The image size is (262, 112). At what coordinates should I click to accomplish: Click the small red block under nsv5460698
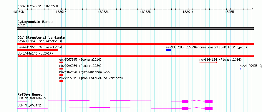pyautogui.click(x=61, y=75)
